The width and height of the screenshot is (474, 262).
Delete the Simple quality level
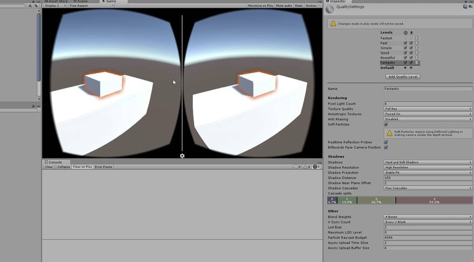coord(417,48)
